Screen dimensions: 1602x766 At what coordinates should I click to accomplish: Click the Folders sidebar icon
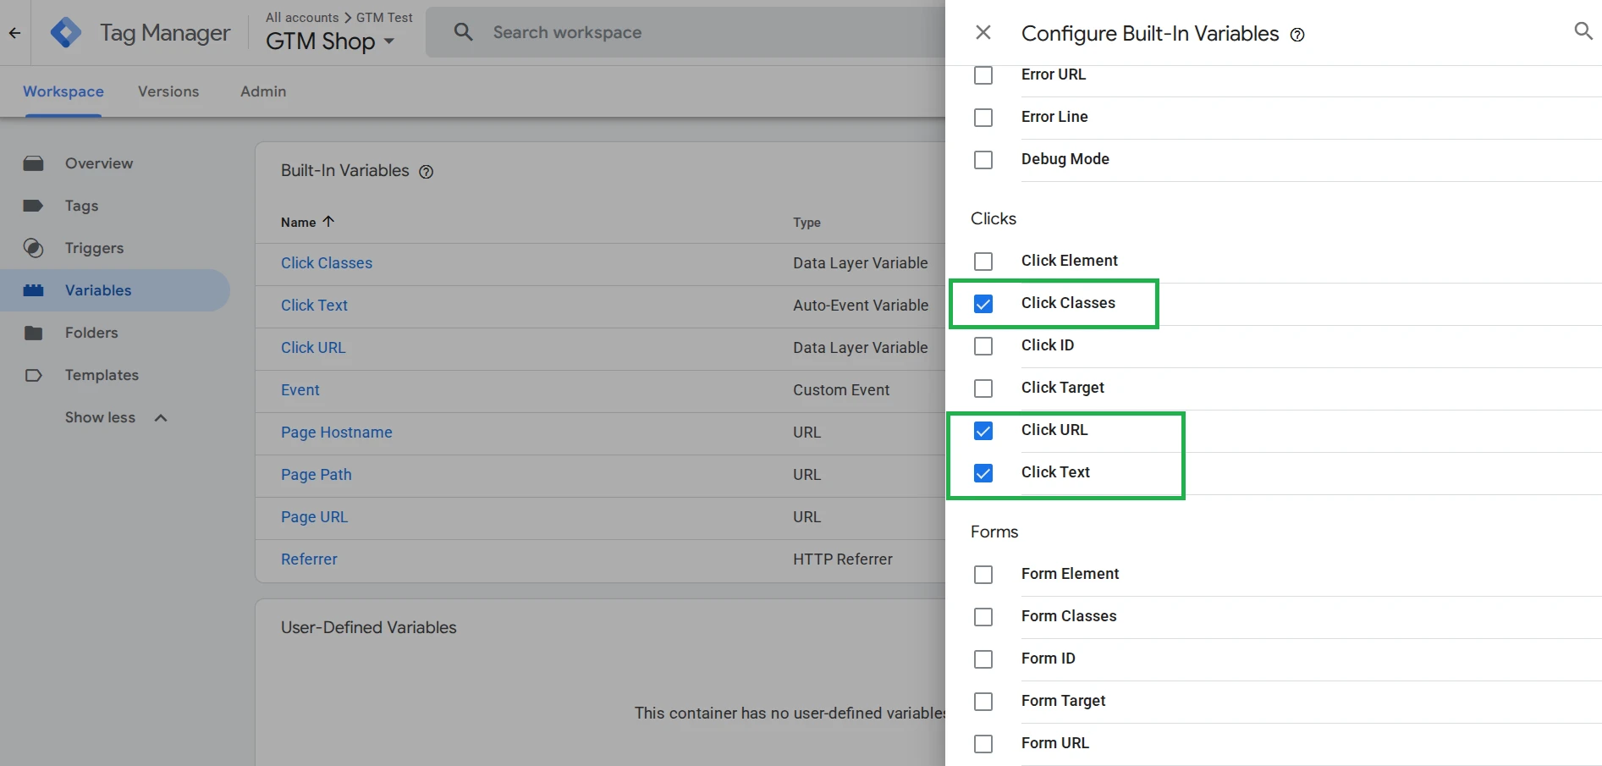(34, 333)
